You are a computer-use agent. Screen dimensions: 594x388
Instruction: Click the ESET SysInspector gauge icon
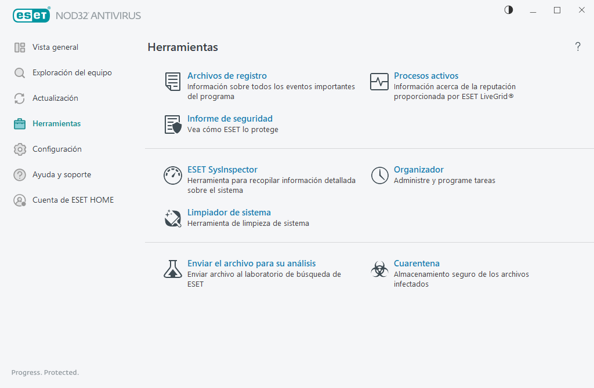(173, 175)
